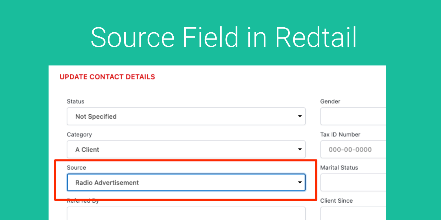The image size is (441, 220).
Task: Click the Marital Status field
Action: click(x=353, y=182)
